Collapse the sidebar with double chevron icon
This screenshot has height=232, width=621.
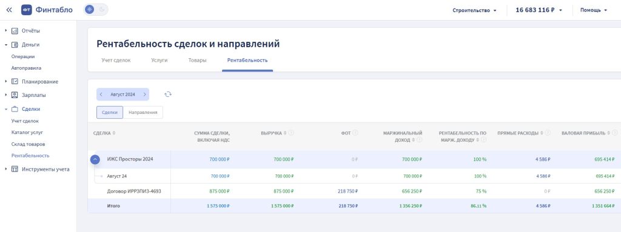[9, 10]
